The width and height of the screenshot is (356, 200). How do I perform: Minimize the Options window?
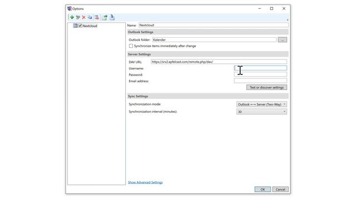click(x=260, y=9)
